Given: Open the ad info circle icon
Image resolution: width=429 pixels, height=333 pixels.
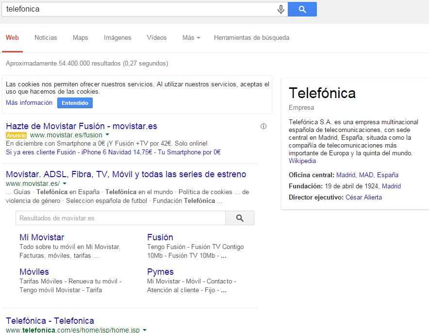Looking at the screenshot, I should point(264,126).
